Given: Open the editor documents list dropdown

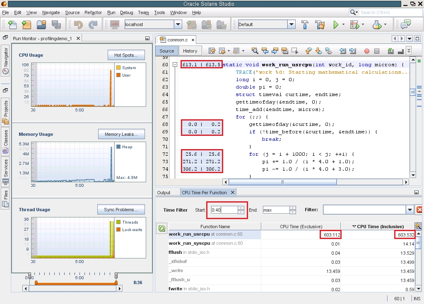Looking at the screenshot, I should (x=410, y=39).
